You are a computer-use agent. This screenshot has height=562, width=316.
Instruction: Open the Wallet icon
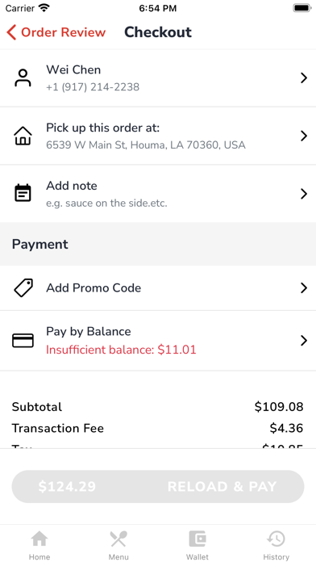click(x=197, y=539)
